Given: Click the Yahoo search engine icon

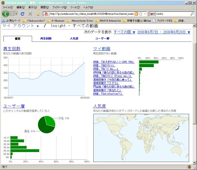Looking at the screenshot, I should click(x=152, y=14).
